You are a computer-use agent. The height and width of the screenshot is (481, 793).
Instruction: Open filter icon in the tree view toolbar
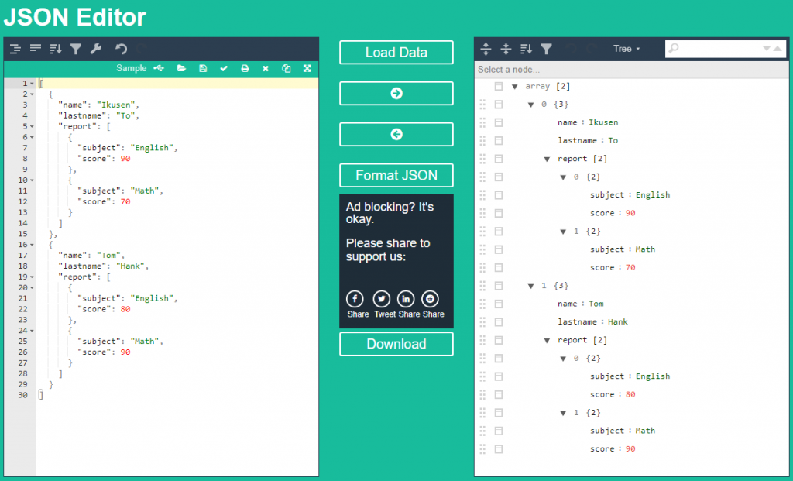(546, 49)
